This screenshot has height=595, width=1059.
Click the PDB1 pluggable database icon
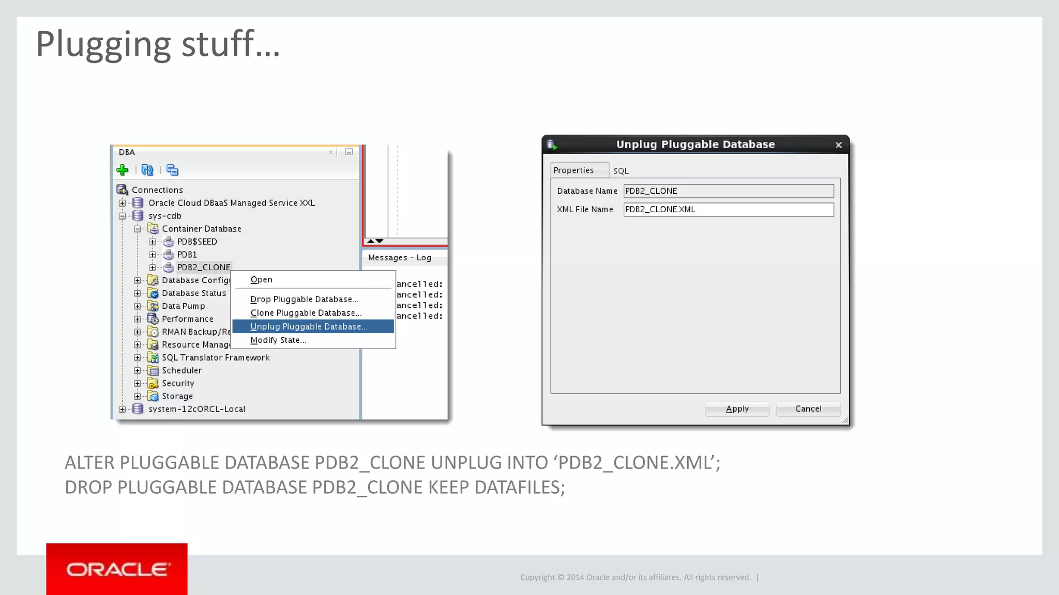point(169,255)
